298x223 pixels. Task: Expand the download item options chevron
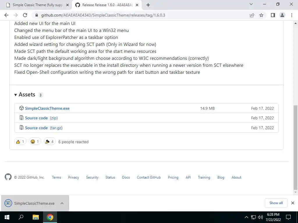(62, 203)
